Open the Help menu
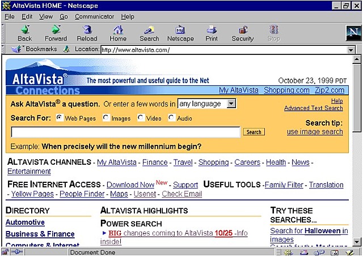 click(128, 16)
